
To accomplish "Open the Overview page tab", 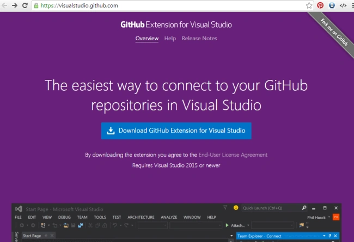I will pyautogui.click(x=147, y=39).
